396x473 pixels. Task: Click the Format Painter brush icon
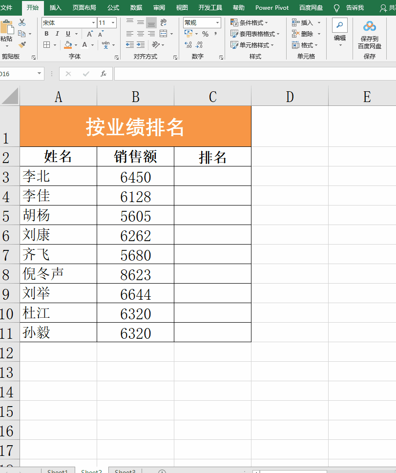(22, 45)
